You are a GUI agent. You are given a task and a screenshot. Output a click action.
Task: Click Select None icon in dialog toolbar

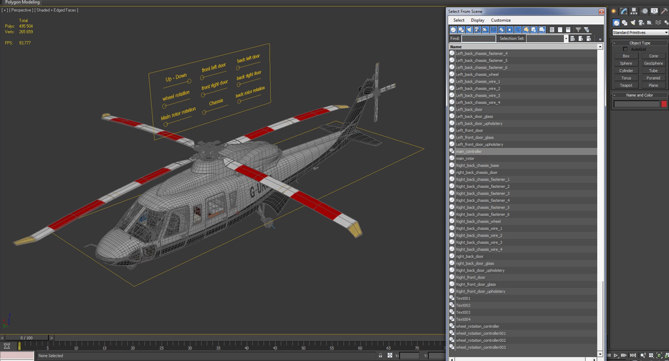(560, 30)
